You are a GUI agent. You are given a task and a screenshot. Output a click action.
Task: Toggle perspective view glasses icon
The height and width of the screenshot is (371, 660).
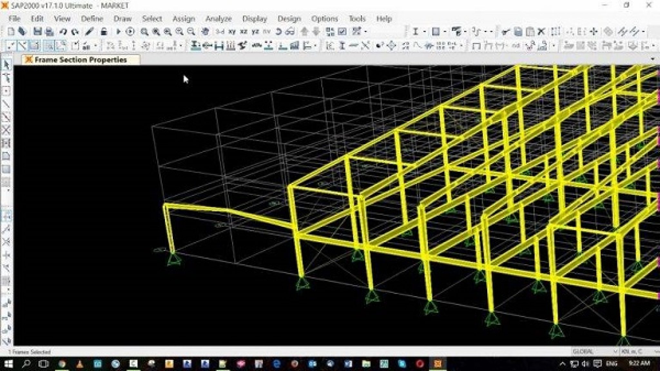(x=290, y=32)
